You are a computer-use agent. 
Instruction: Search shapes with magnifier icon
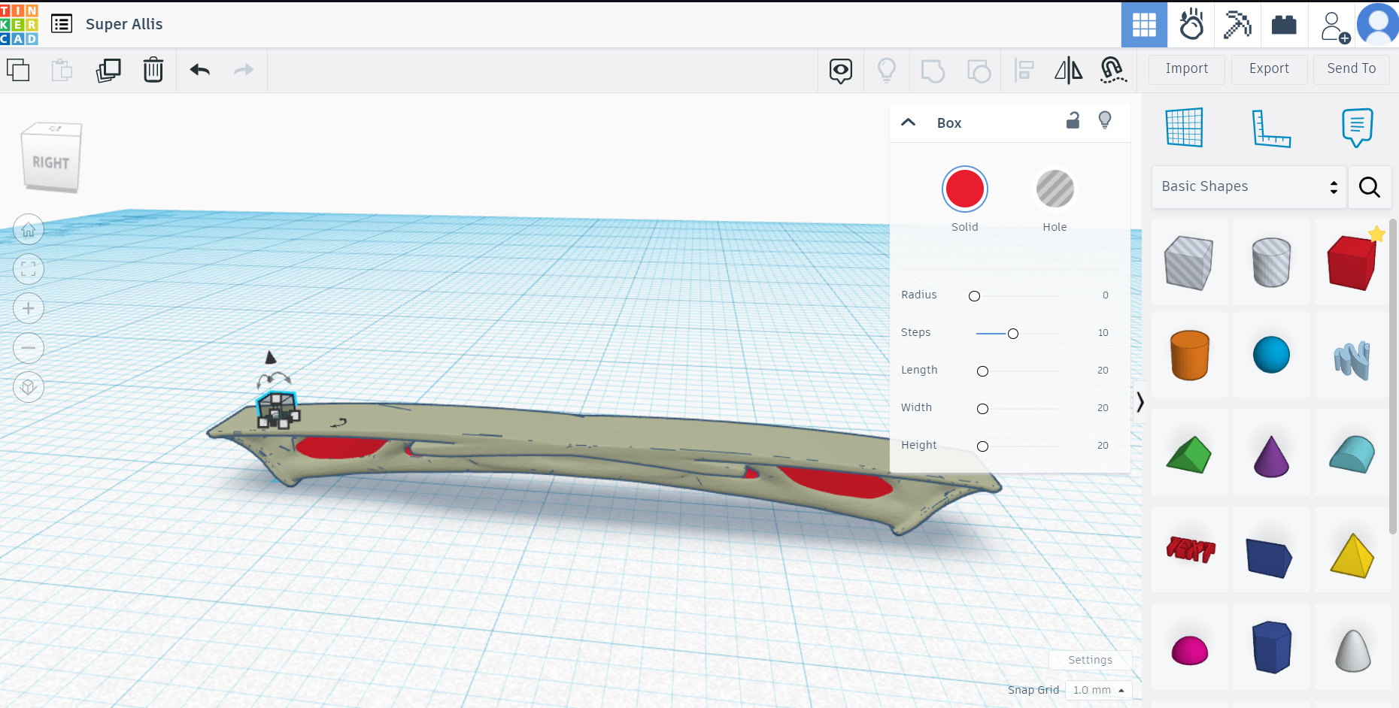click(x=1370, y=187)
